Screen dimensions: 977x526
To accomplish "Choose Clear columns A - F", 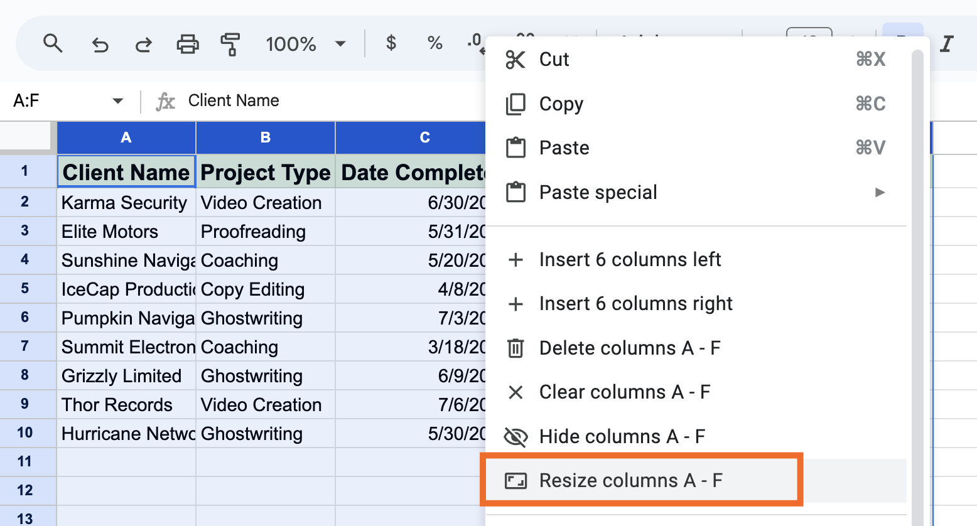I will 696,392.
